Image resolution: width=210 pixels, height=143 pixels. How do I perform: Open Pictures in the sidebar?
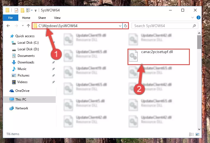coord(23,75)
